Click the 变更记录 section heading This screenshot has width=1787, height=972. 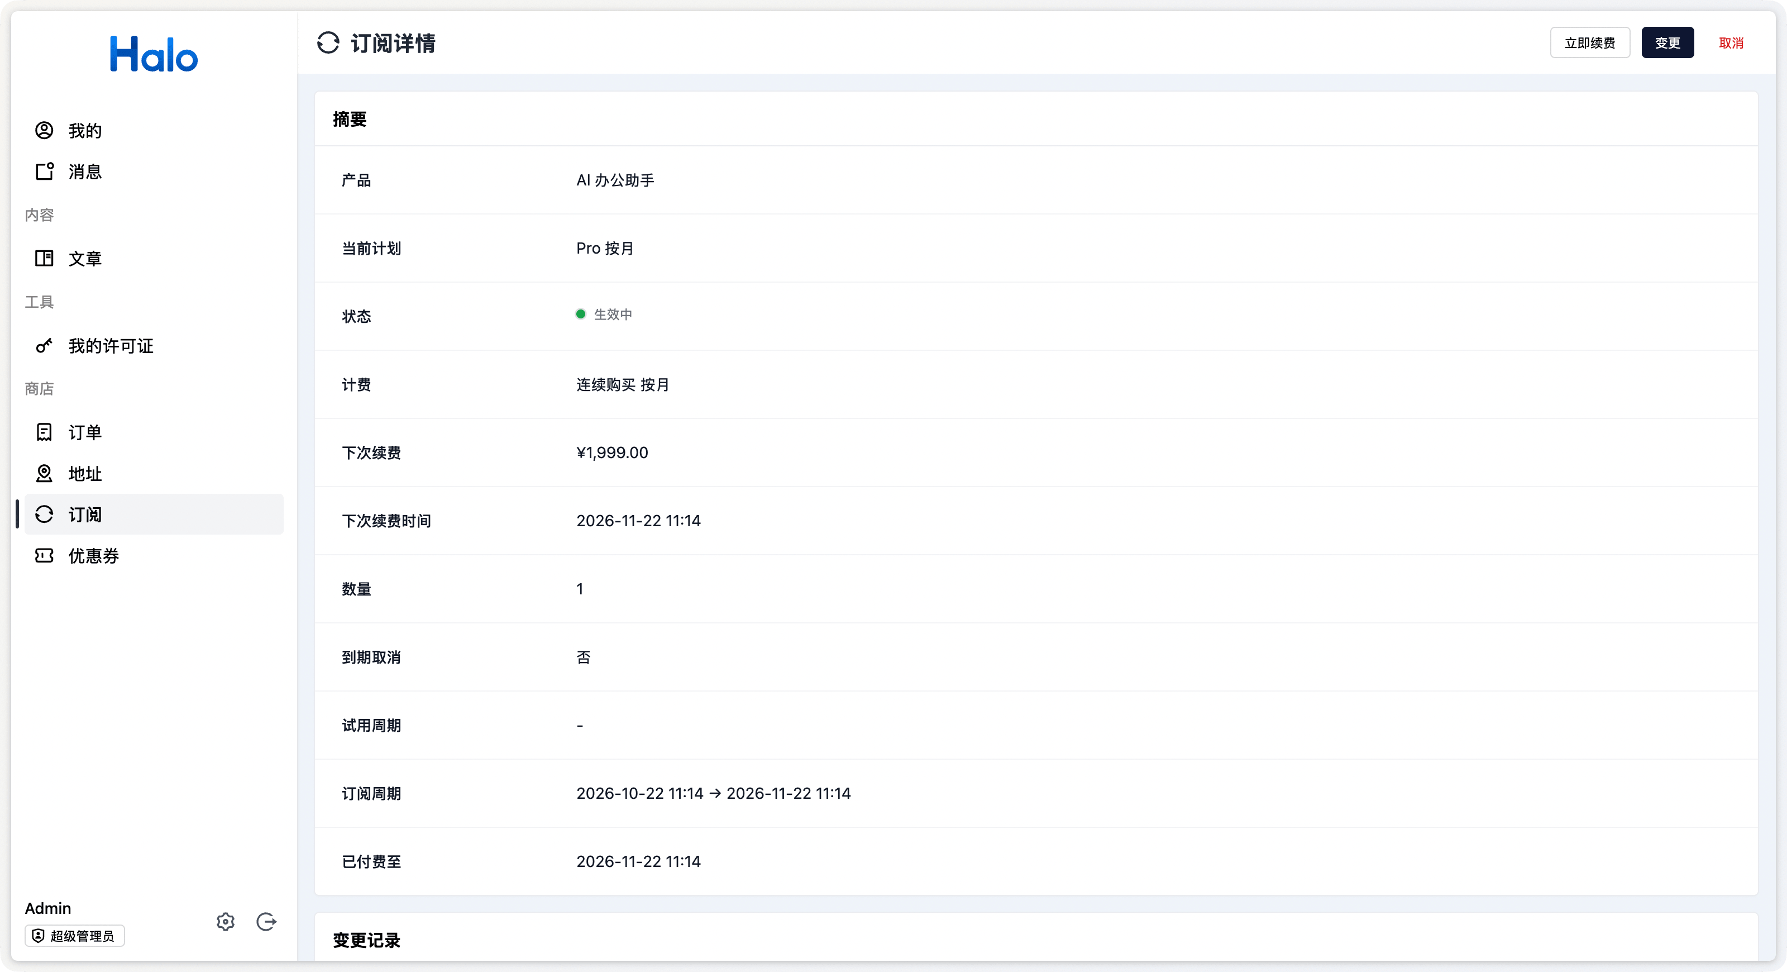click(x=366, y=940)
